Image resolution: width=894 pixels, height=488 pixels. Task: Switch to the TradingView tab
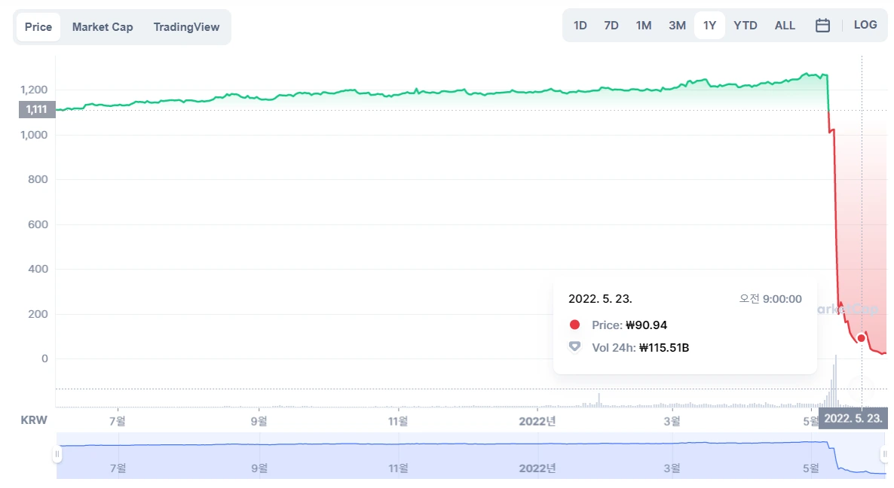point(186,27)
